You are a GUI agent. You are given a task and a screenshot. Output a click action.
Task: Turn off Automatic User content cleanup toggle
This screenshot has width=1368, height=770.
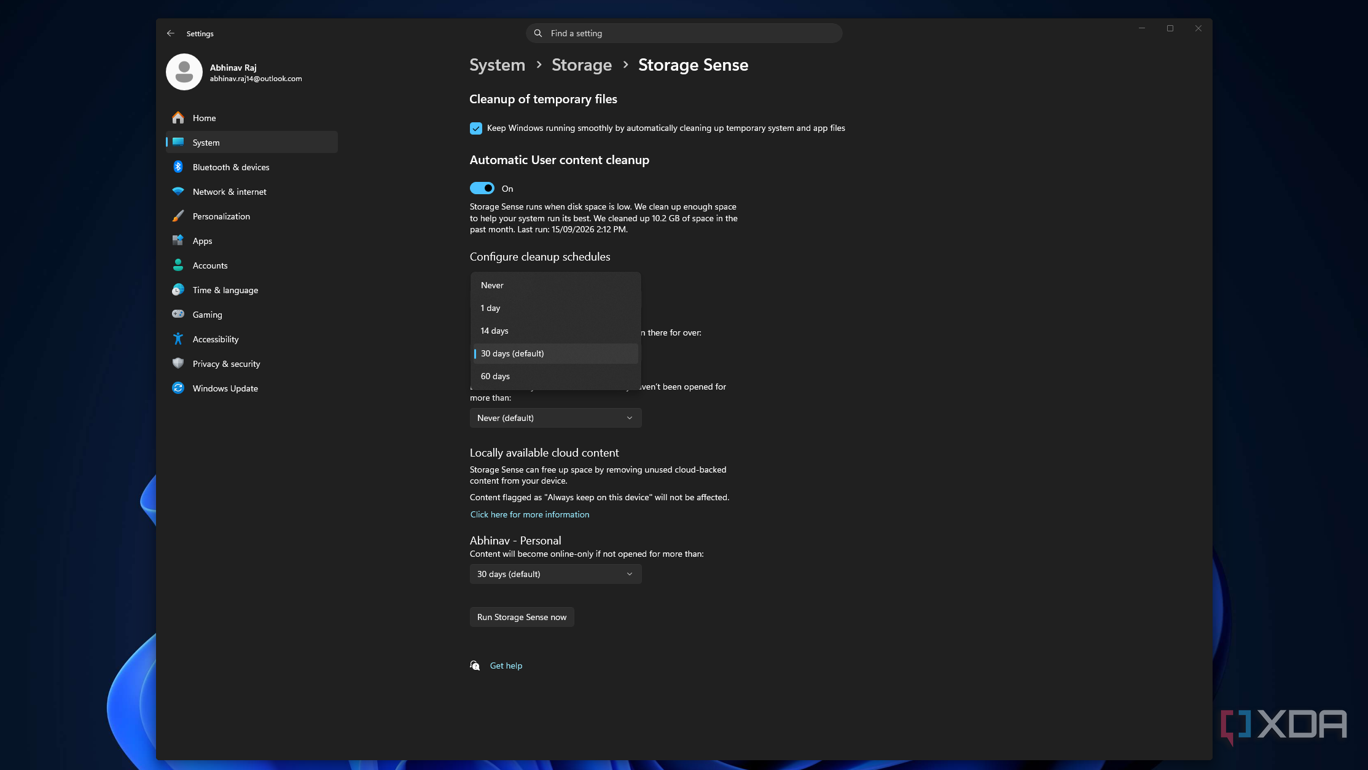[482, 188]
